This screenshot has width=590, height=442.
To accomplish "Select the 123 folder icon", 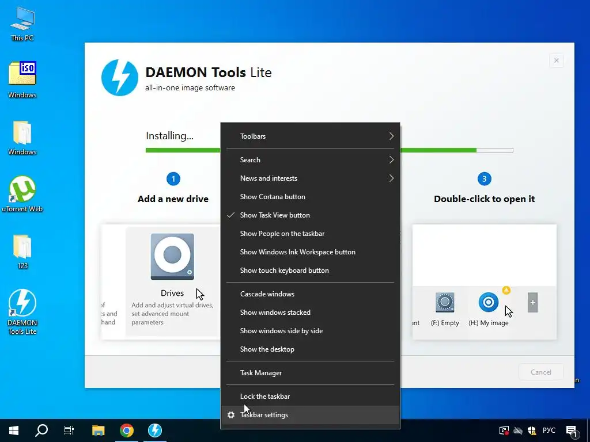I will (22, 252).
